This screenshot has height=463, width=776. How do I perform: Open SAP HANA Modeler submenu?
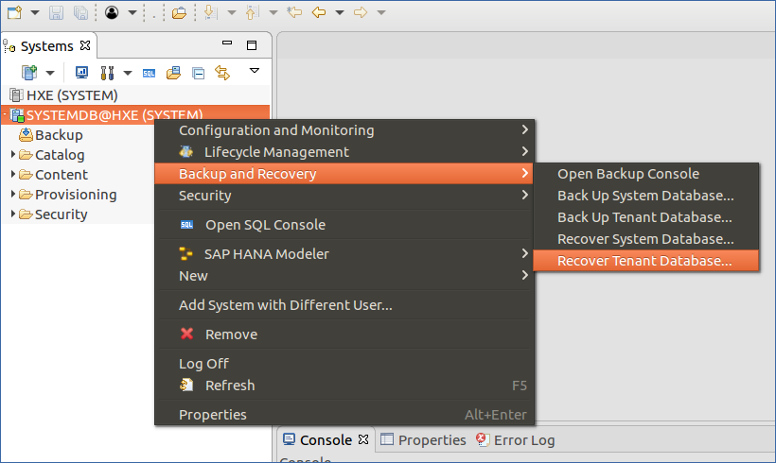(x=344, y=254)
